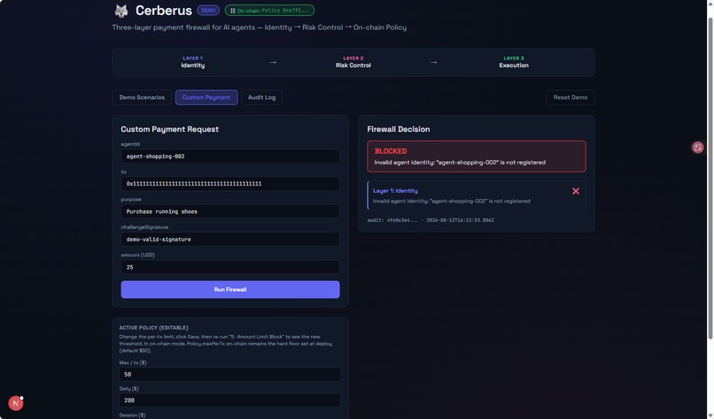Click the Run Firewall button
The image size is (714, 419).
coord(230,289)
